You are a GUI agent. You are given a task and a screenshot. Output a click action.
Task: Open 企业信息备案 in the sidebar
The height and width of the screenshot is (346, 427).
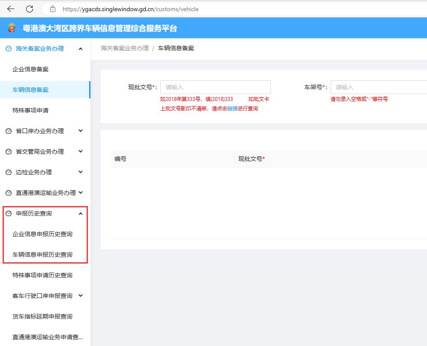click(30, 69)
